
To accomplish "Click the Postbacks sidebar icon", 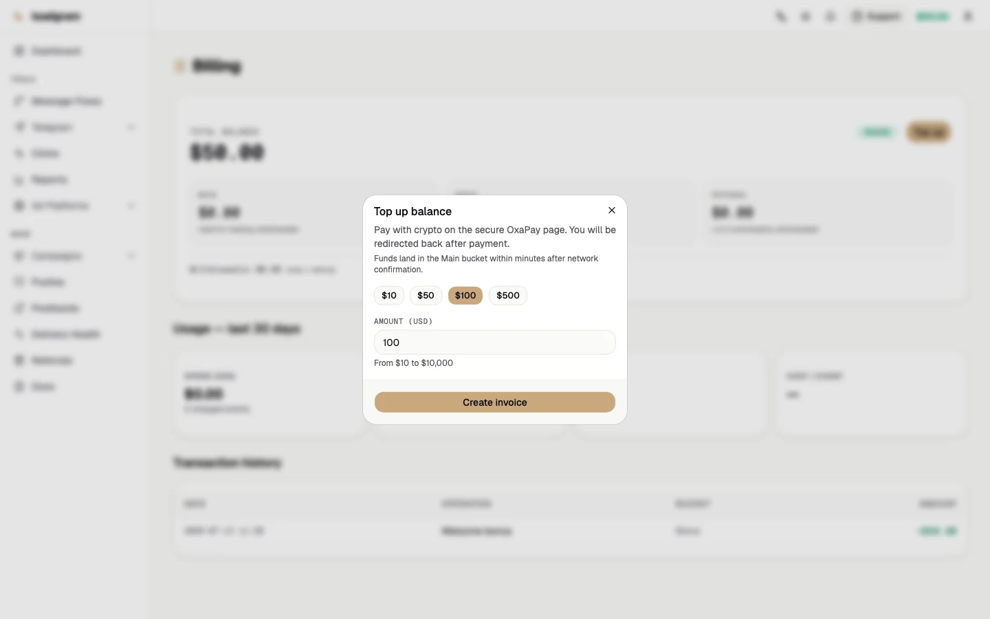I will click(x=19, y=308).
